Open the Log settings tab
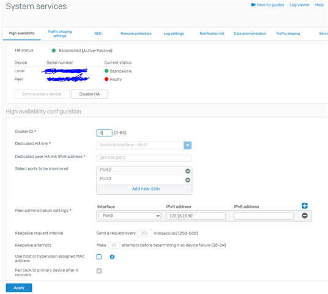Viewport: 328px width, 294px height. click(x=174, y=34)
